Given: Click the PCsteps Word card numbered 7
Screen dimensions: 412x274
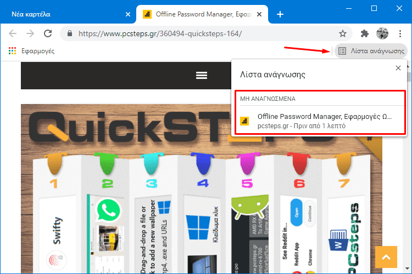Looking at the screenshot, I should tap(346, 215).
